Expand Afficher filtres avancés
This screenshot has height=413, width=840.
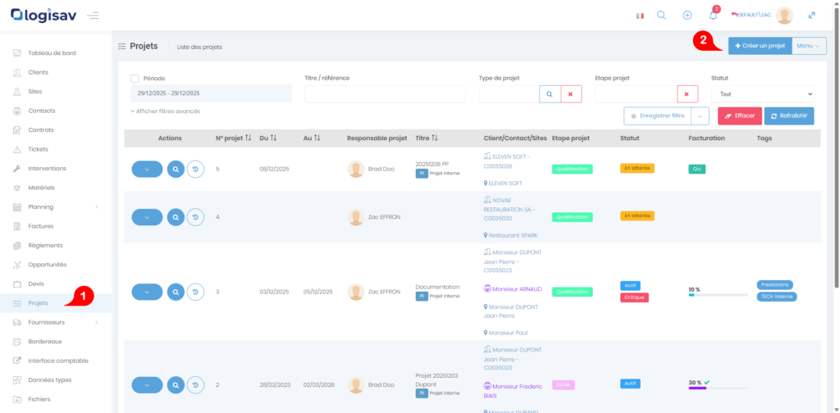point(165,111)
